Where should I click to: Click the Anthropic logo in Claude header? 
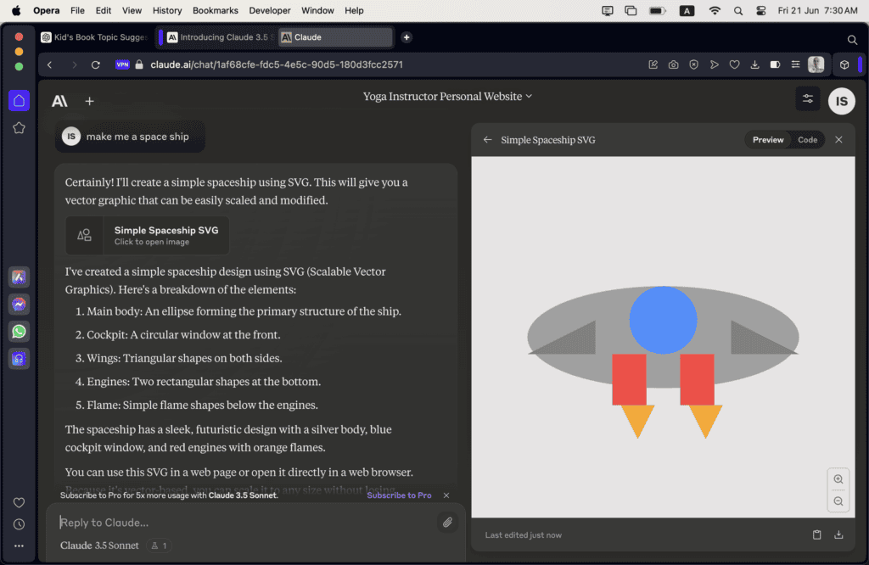(59, 101)
